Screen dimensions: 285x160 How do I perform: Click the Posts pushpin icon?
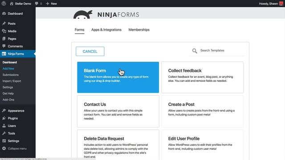click(4, 24)
